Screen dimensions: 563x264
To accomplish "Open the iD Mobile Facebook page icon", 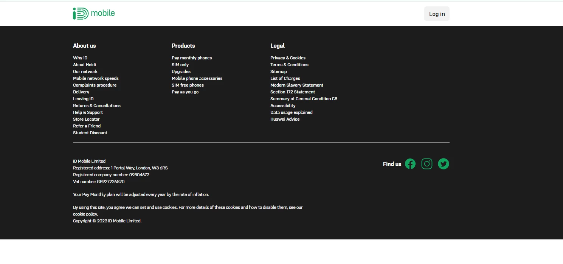I will (410, 164).
